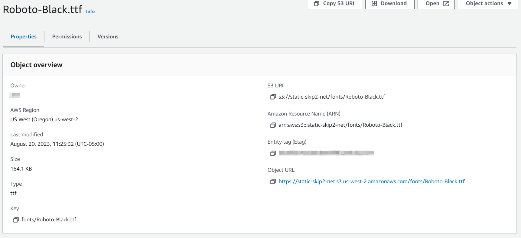Click the Amazon Resource Name (ARN) label

304,114
